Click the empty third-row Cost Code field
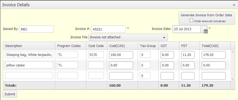Viewport: 238px width, 100px height. pyautogui.click(x=96, y=76)
